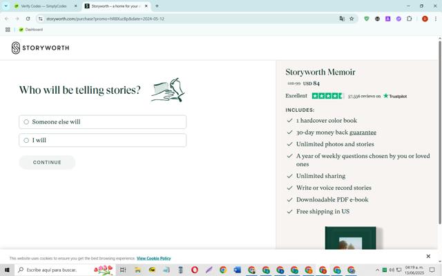Open the money back guarantee link

pyautogui.click(x=363, y=132)
